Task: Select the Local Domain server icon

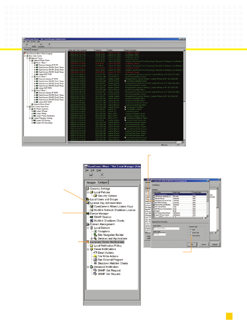Action: 91,228
